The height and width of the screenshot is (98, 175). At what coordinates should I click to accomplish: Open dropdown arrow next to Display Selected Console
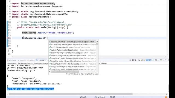[x=158, y=60]
